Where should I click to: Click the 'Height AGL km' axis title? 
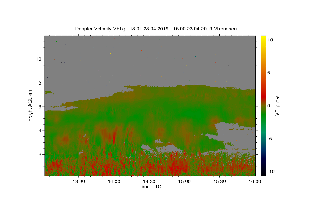pos(30,105)
